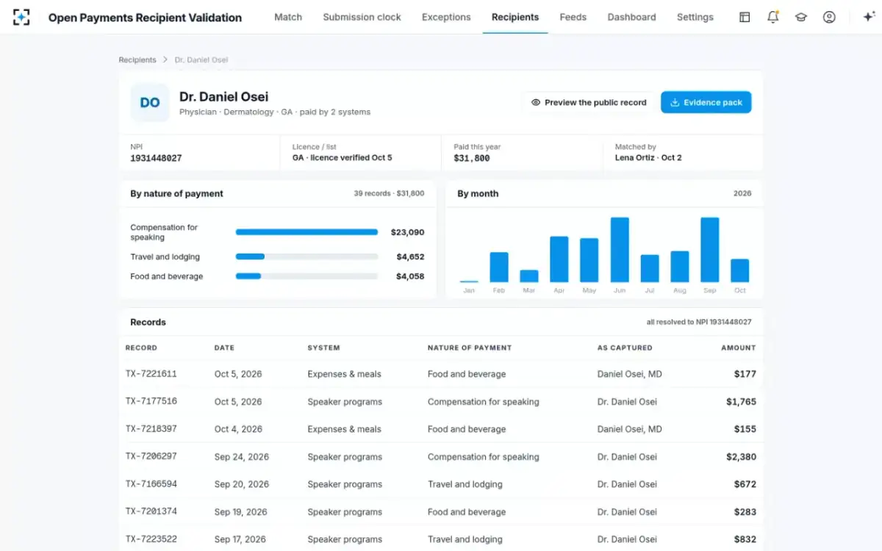
Task: Open the Settings tab
Action: click(695, 17)
